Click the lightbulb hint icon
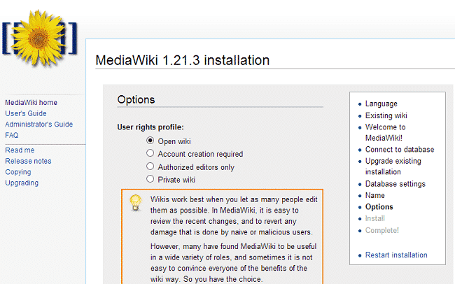 (x=136, y=203)
